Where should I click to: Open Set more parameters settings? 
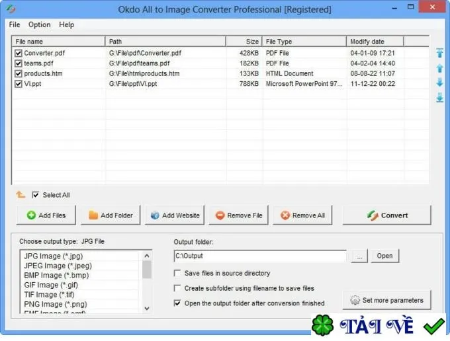pos(387,300)
